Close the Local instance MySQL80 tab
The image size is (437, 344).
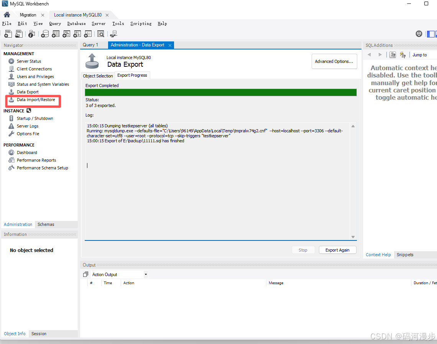click(x=107, y=15)
